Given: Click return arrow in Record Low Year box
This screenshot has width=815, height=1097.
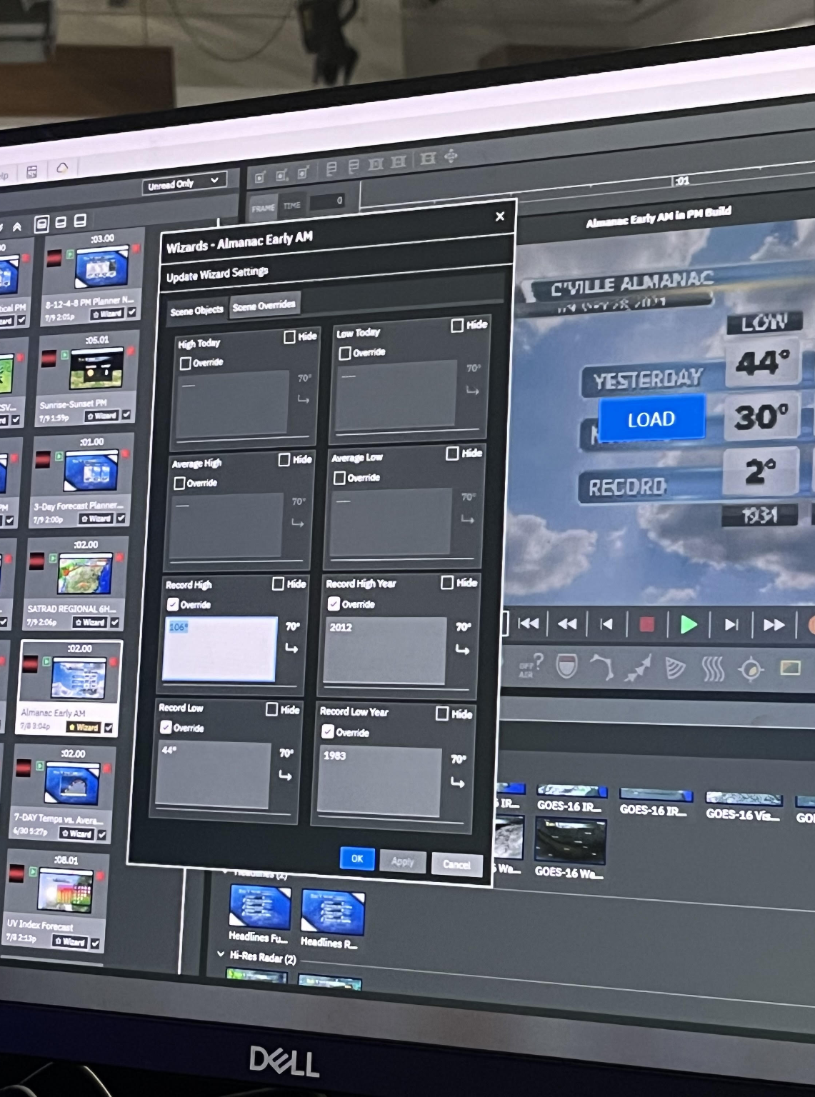Looking at the screenshot, I should (457, 783).
